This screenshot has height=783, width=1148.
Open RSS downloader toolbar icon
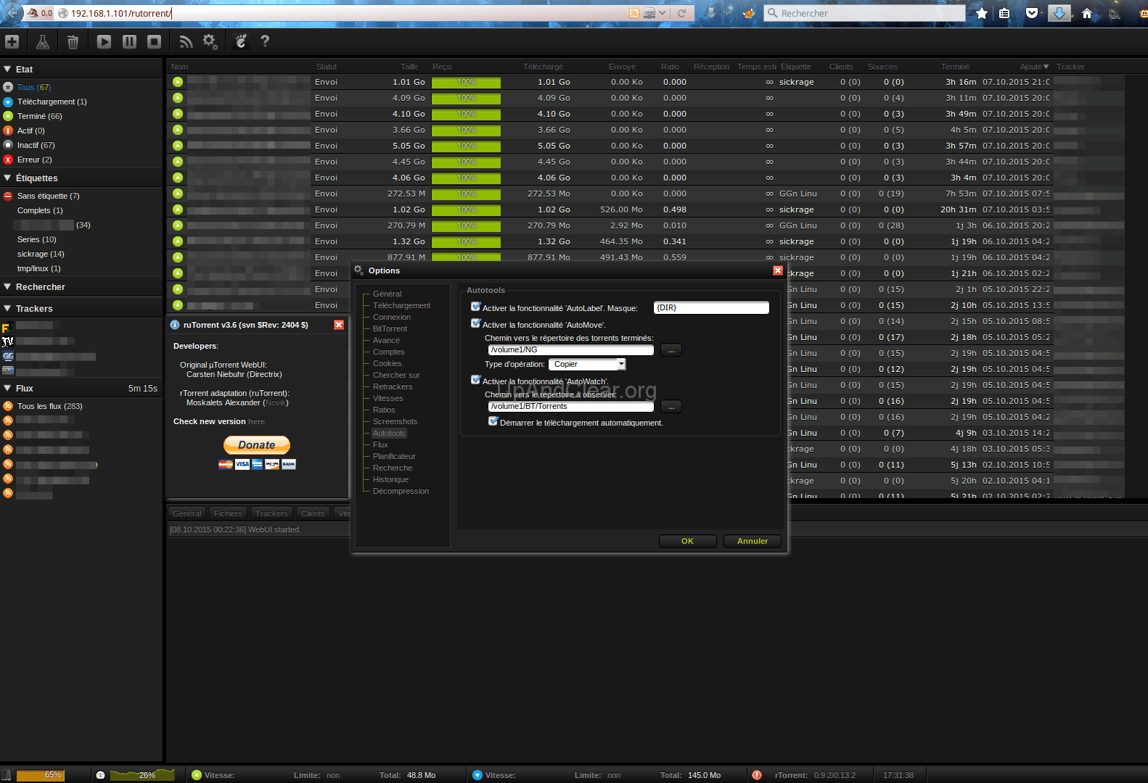pos(186,42)
